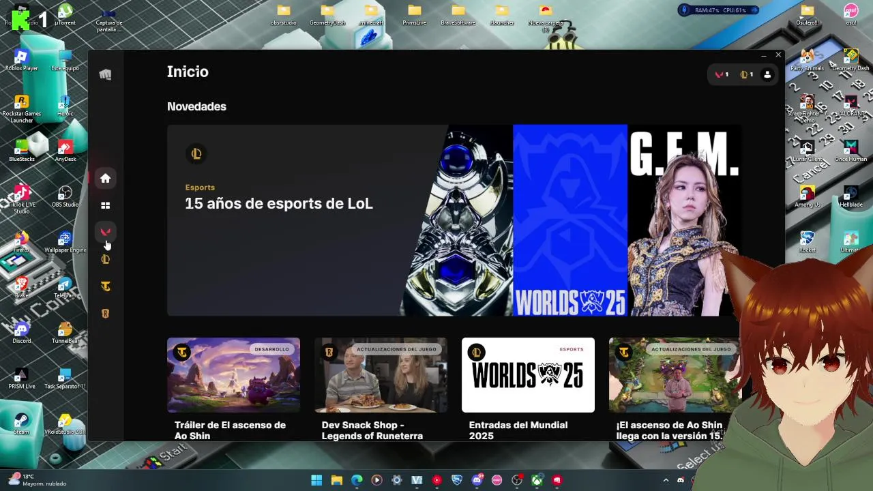This screenshot has height=491, width=873.
Task: Open the PrismLive desktop folder
Action: pyautogui.click(x=414, y=15)
